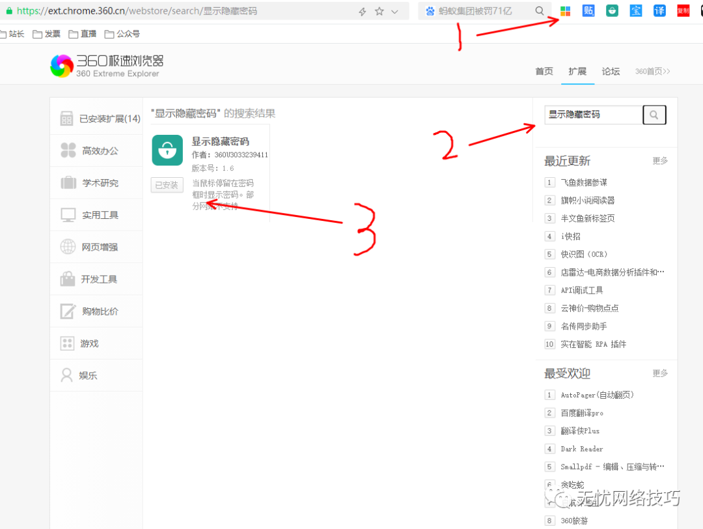Open 半文鱼新标签页 entry
This screenshot has height=529, width=703.
pyautogui.click(x=588, y=218)
